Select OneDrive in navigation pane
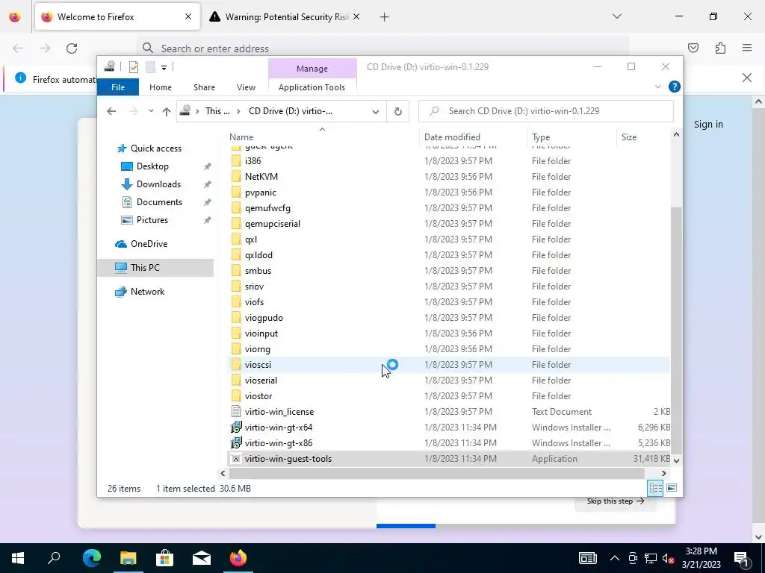 click(x=149, y=244)
